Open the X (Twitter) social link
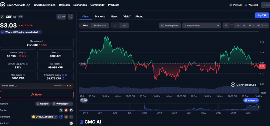The width and height of the screenshot is (270, 126). pos(61,110)
